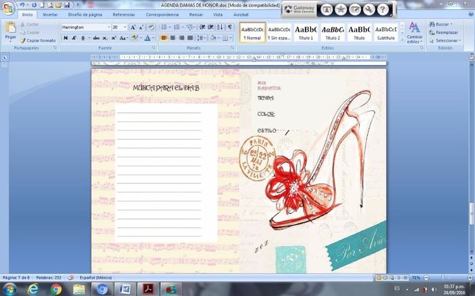Open Google Chrome from taskbar
This screenshot has height=296, width=475.
[x=56, y=289]
